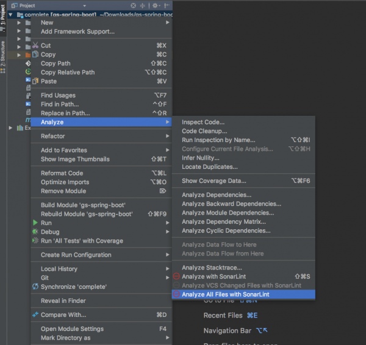
Task: Click the clipboard Paste icon
Action: 35,81
